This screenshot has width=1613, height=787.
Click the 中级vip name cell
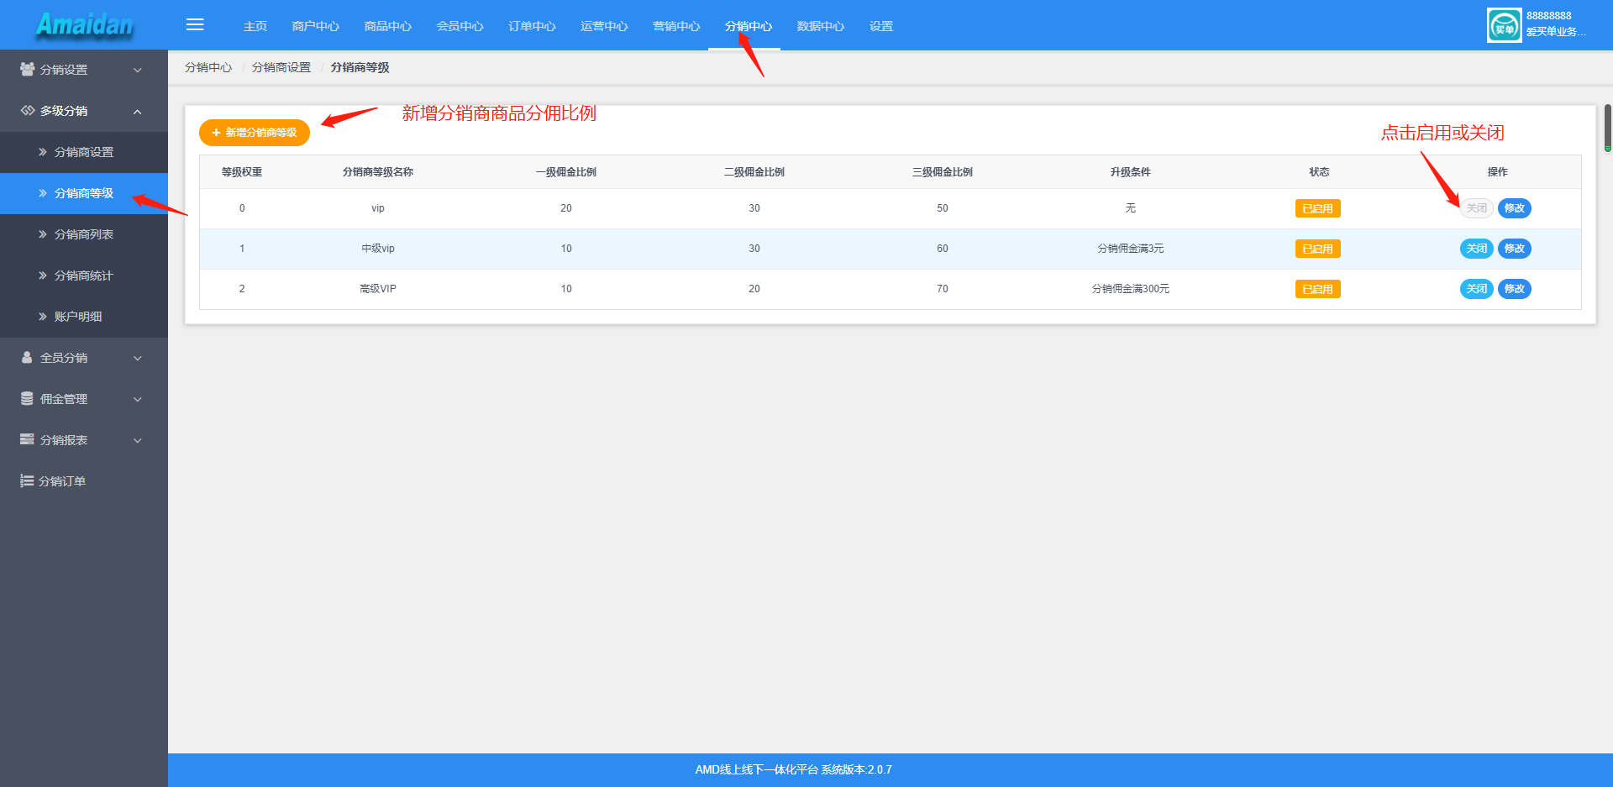point(378,249)
